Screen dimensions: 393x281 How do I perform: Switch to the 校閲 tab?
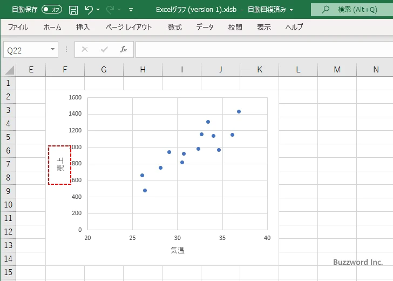click(x=235, y=27)
